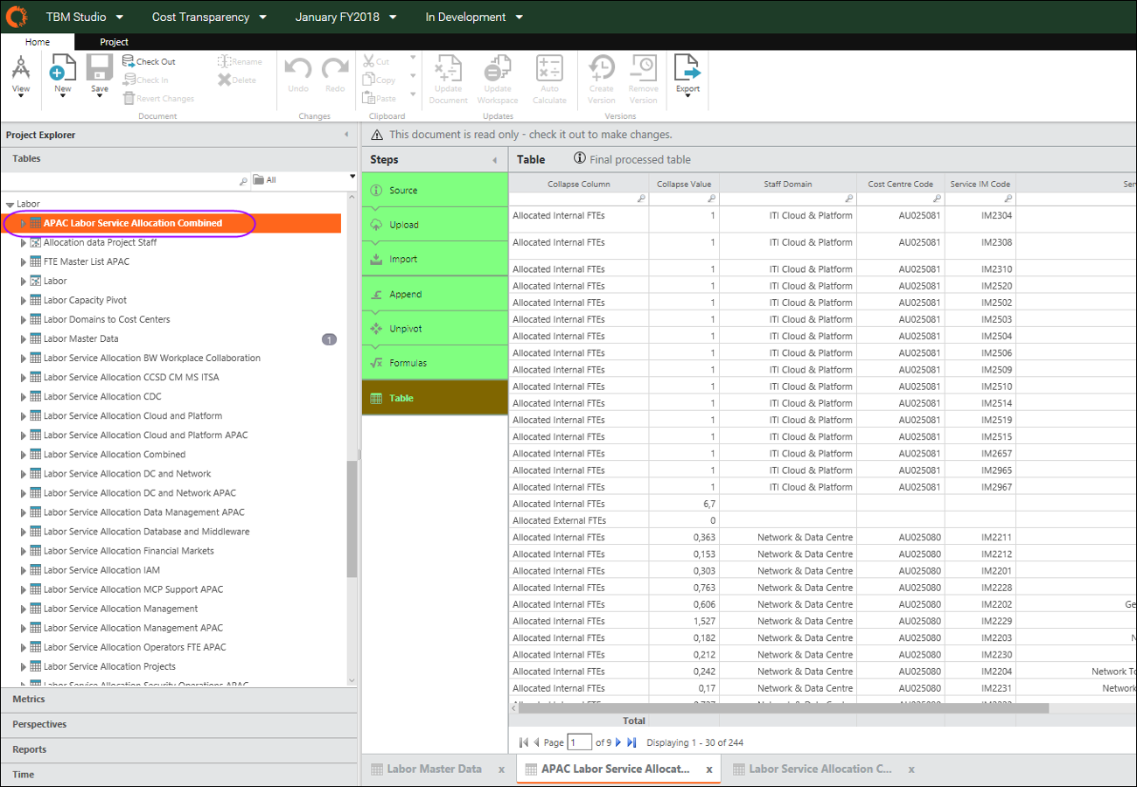Click the Cut scissors icon
The image size is (1137, 787).
click(x=369, y=61)
